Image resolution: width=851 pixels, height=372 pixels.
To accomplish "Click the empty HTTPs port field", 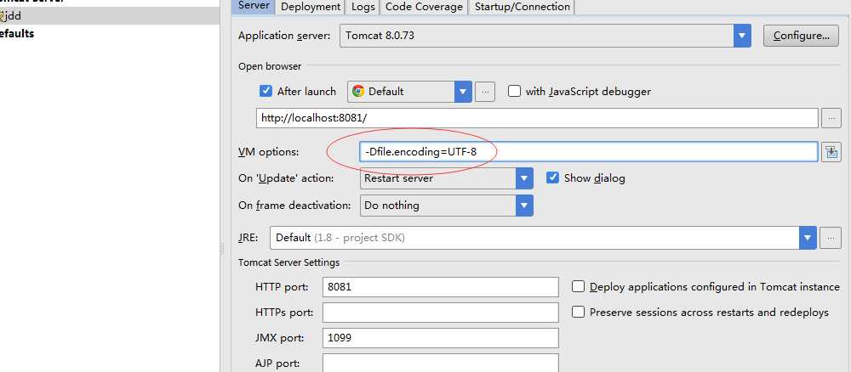I will coord(440,313).
